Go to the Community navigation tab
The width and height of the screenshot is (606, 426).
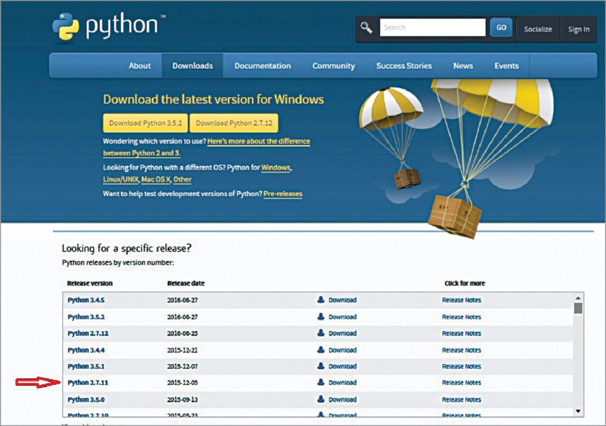(x=333, y=66)
